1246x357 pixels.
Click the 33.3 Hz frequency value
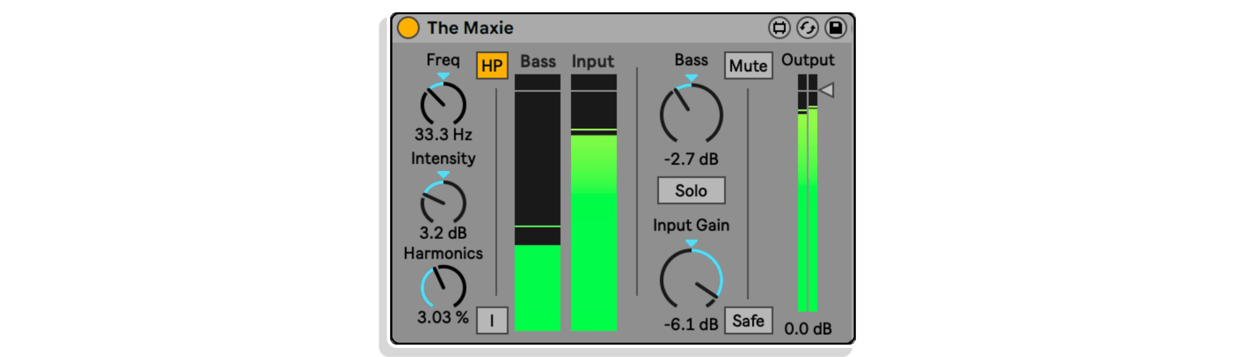443,135
